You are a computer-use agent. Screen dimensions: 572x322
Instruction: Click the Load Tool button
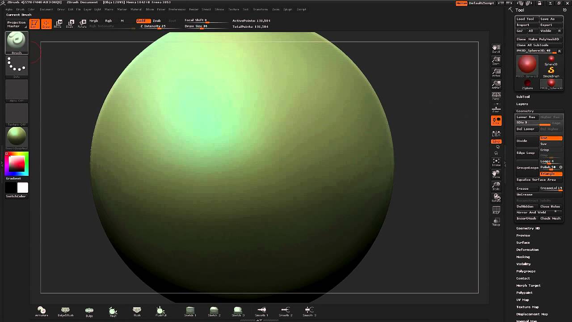pyautogui.click(x=526, y=19)
